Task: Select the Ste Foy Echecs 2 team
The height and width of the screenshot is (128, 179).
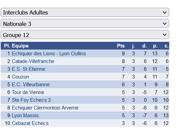Action: click(x=31, y=100)
